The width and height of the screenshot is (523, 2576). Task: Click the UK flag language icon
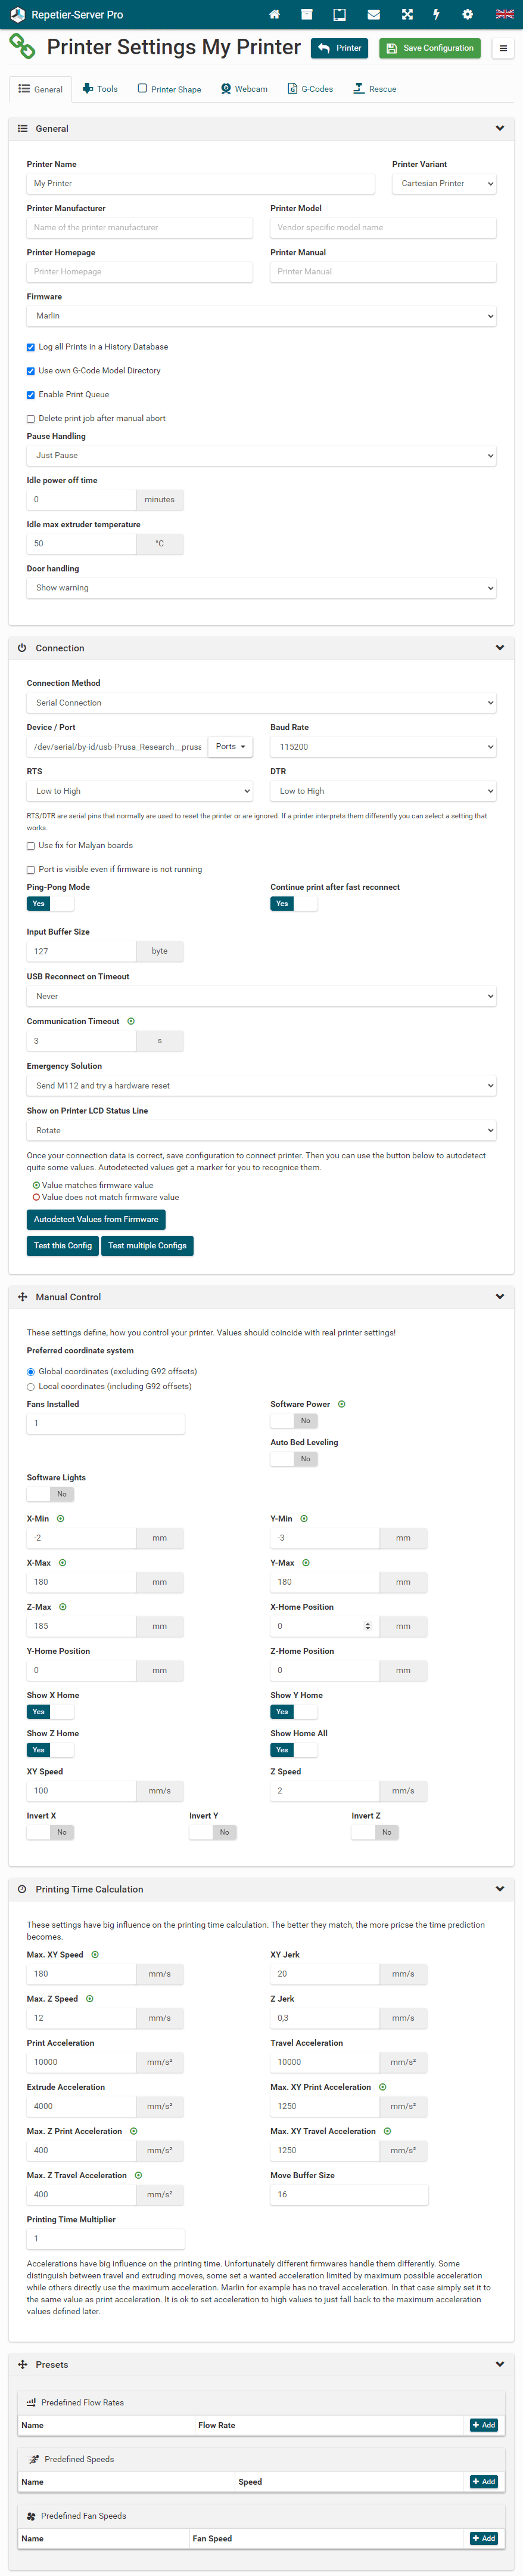pyautogui.click(x=504, y=15)
